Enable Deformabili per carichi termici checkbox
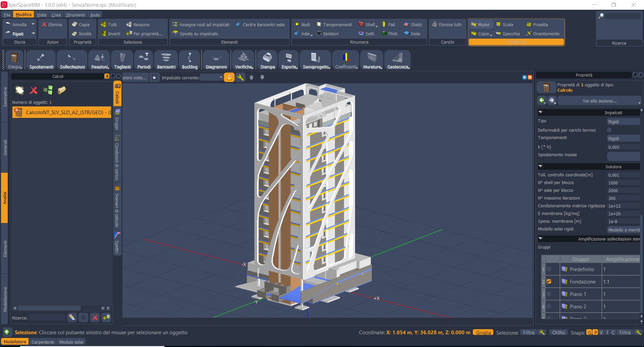Screen dimensions: 644x347 click(x=609, y=130)
